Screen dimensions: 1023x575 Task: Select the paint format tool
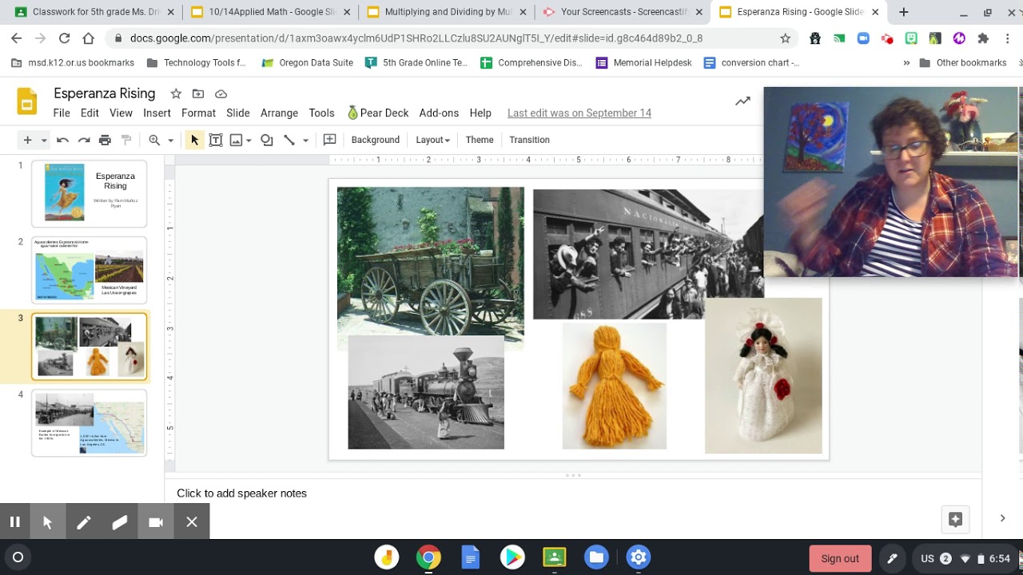click(125, 140)
